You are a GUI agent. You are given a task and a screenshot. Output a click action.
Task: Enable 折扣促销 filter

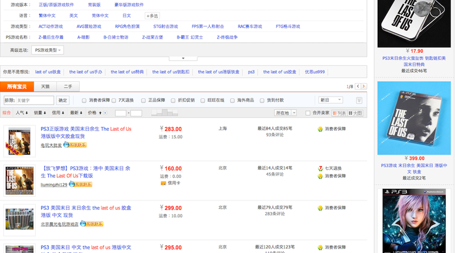173,101
